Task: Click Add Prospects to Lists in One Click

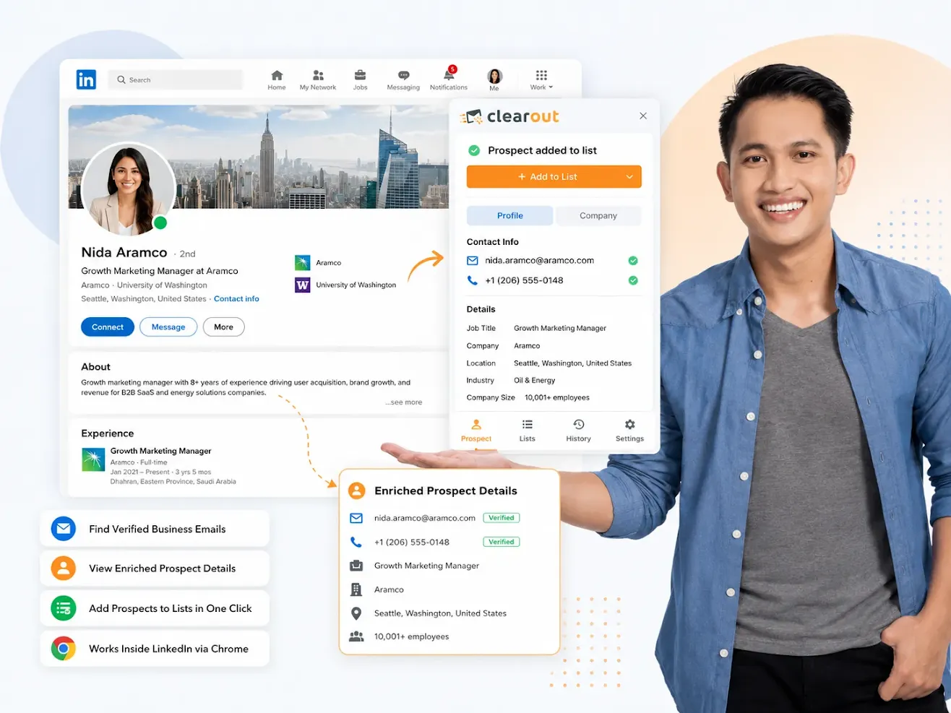Action: click(155, 608)
